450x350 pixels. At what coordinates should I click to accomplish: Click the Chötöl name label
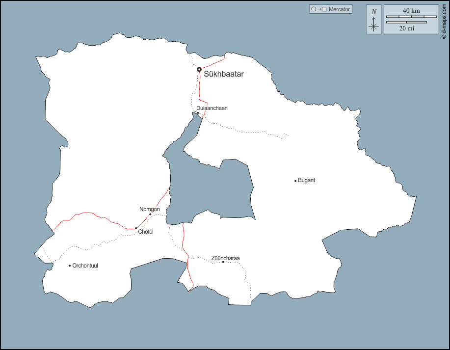[x=146, y=232]
